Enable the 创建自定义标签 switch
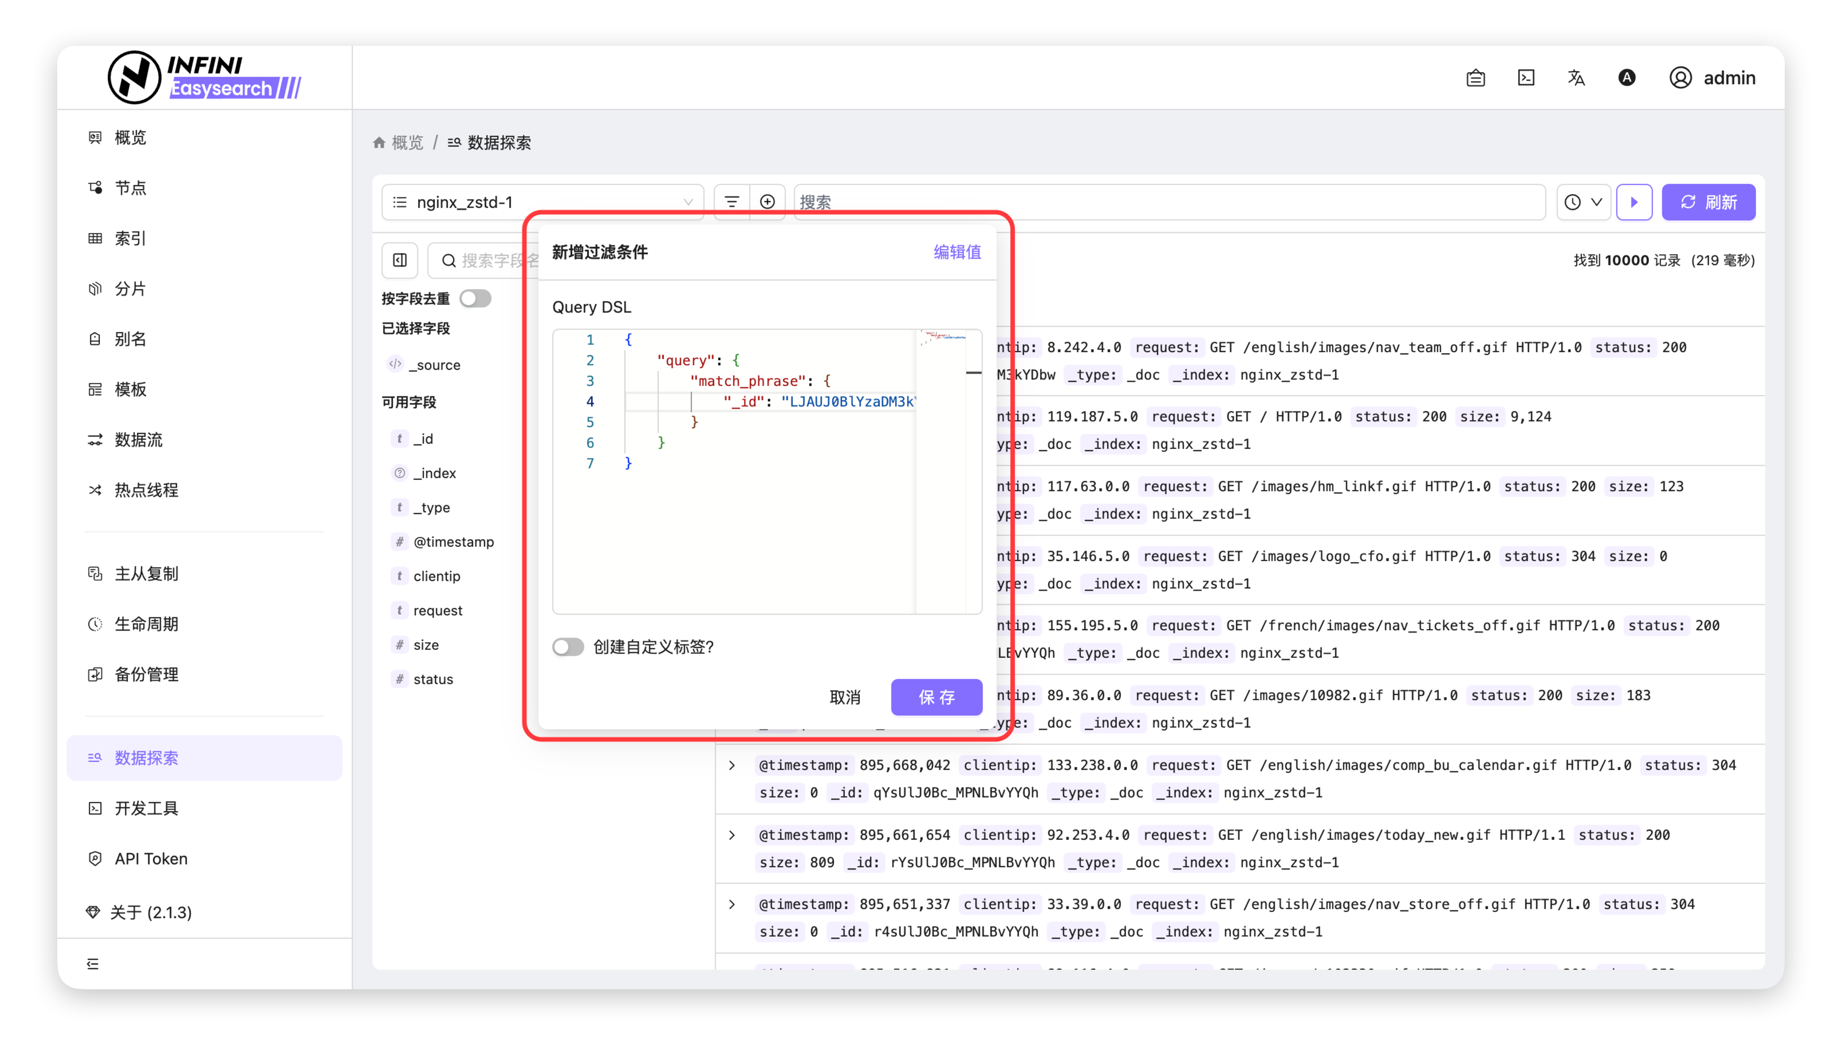Screen dimensions: 1842x1058 [x=568, y=647]
